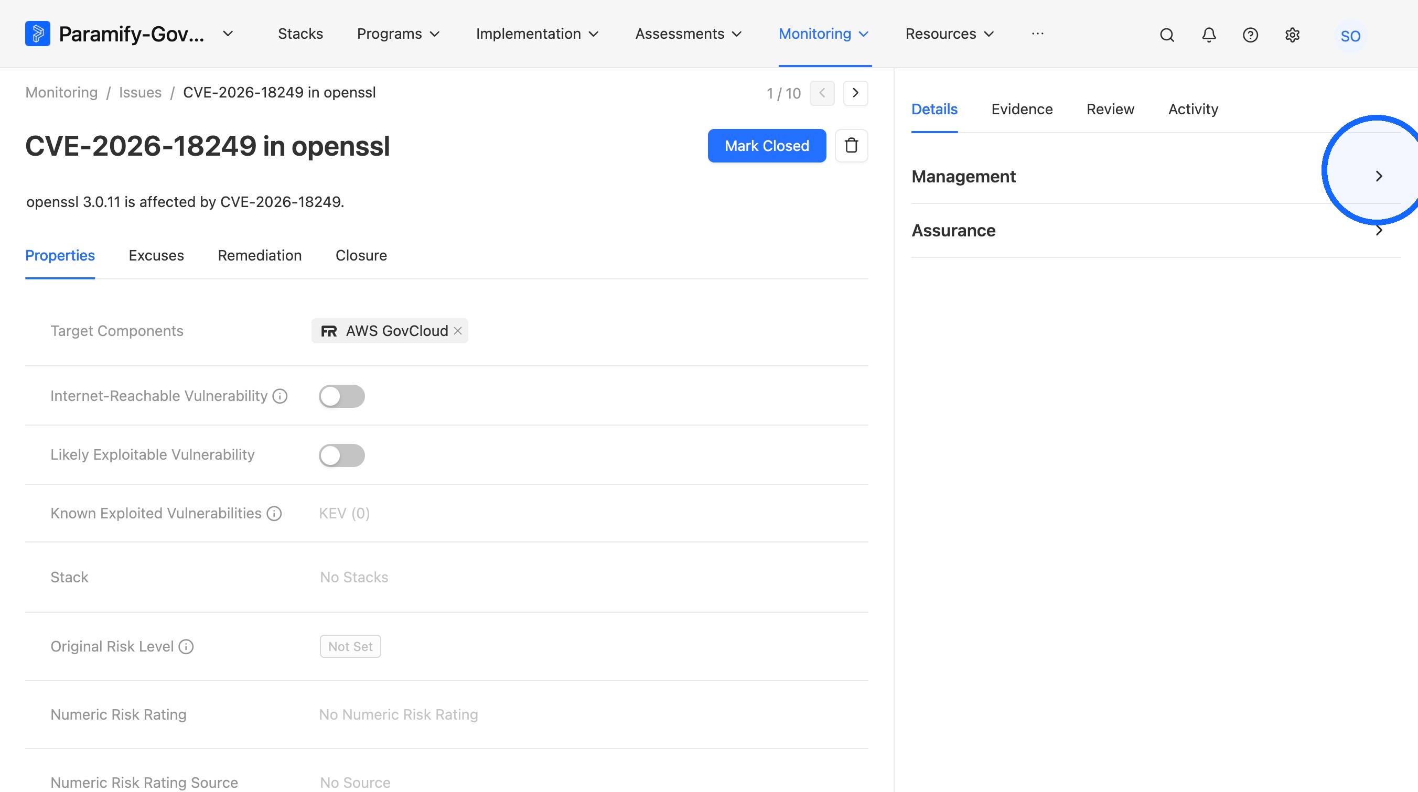
Task: Open the notifications bell icon
Action: point(1209,35)
